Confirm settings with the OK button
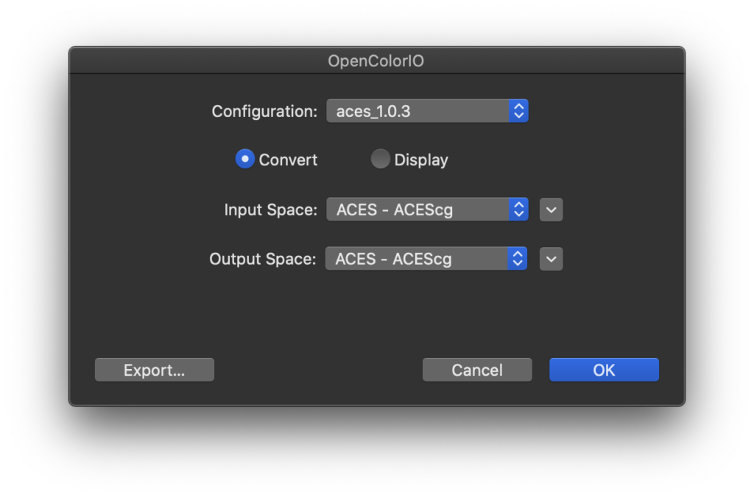 click(604, 370)
